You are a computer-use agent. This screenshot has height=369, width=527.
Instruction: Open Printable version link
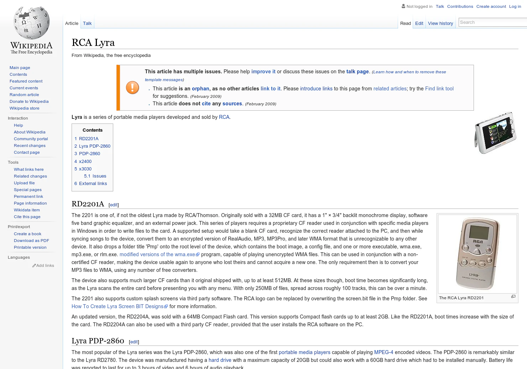pyautogui.click(x=30, y=247)
